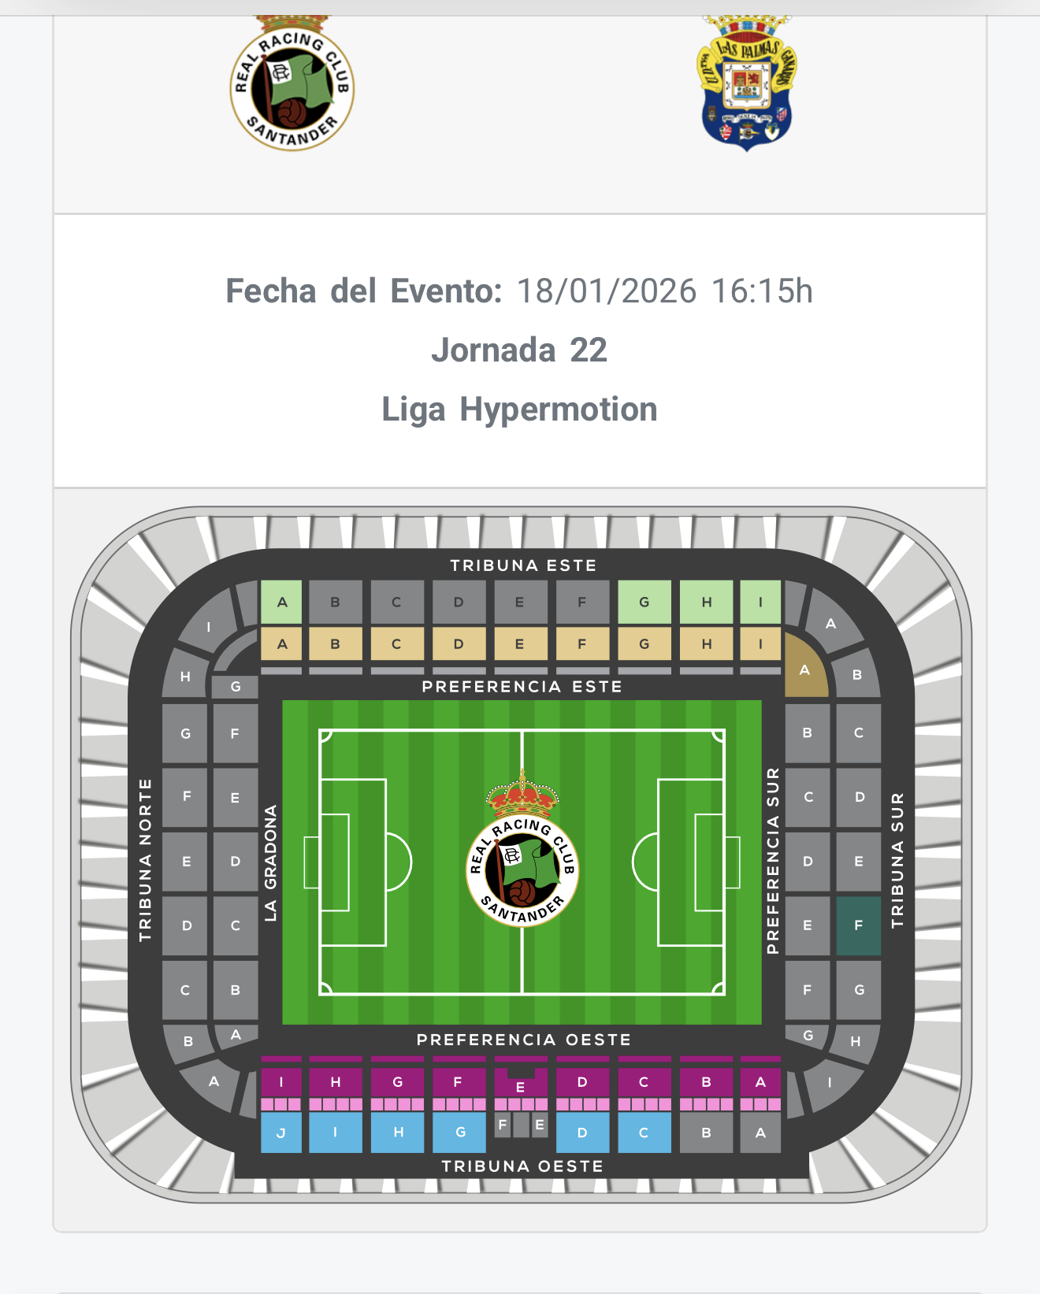The height and width of the screenshot is (1294, 1040).
Task: Select tan section B in Preferencia Este
Action: [335, 643]
